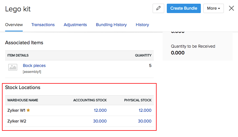Click the Bock pieces quantity 5
Viewport: 238px width, 137px height.
pos(150,66)
